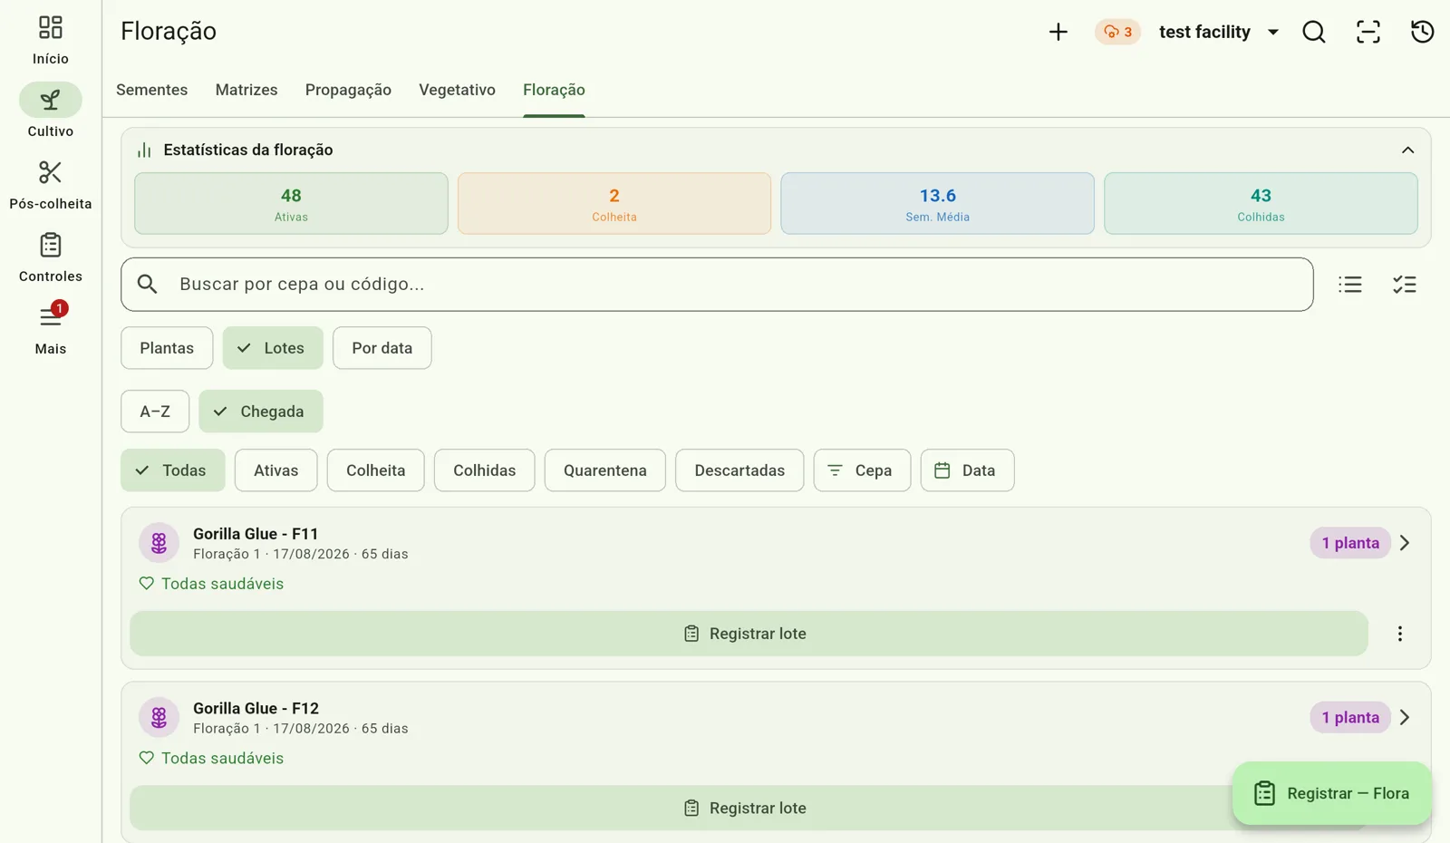Click the 48 Ativas statistics card
The width and height of the screenshot is (1450, 843).
pyautogui.click(x=291, y=204)
